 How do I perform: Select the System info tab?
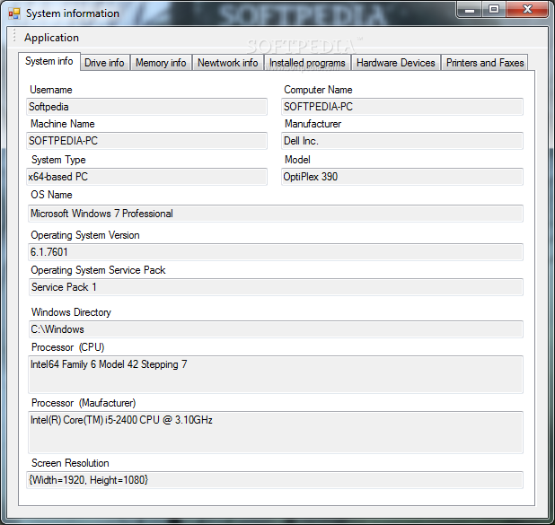pos(49,61)
